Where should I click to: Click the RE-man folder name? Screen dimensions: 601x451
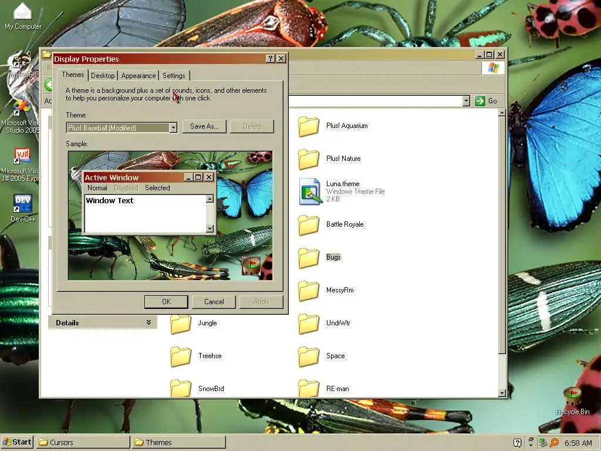[x=337, y=389]
